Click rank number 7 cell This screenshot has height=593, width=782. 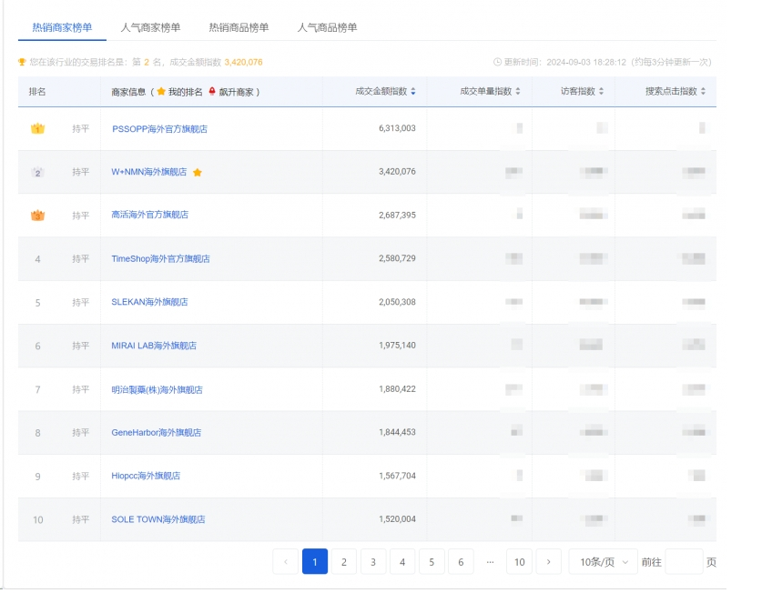38,389
